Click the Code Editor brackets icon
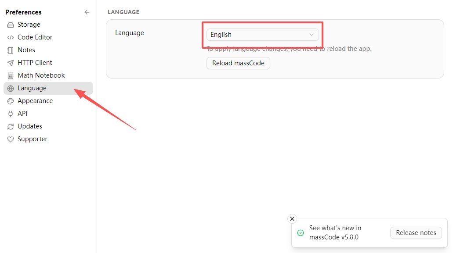Viewport: 453px width, 253px height. click(11, 37)
